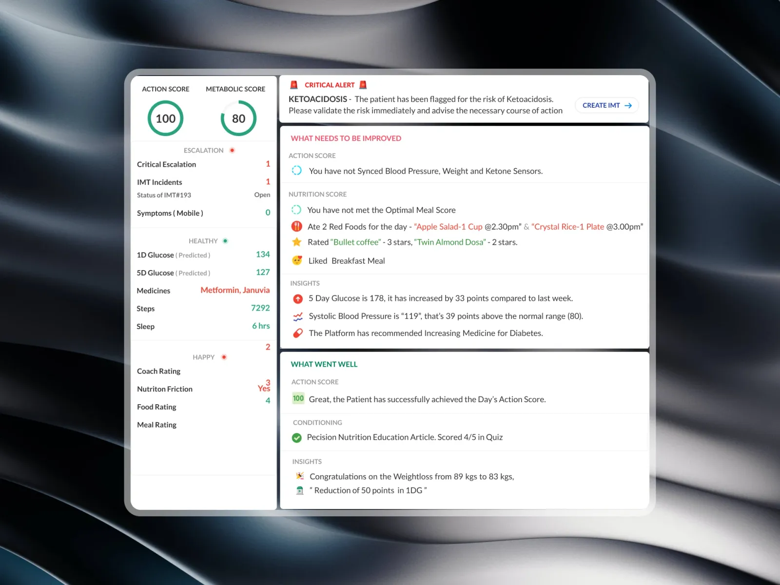Click the smiley emoji beside Liked Breakfast Meal
Screen dimensions: 780x585
point(297,260)
